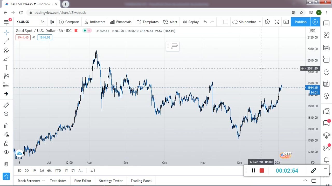Remove drawings with the trash icon

[x=6, y=164]
